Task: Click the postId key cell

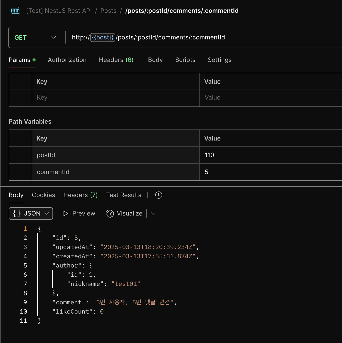Action: point(116,155)
